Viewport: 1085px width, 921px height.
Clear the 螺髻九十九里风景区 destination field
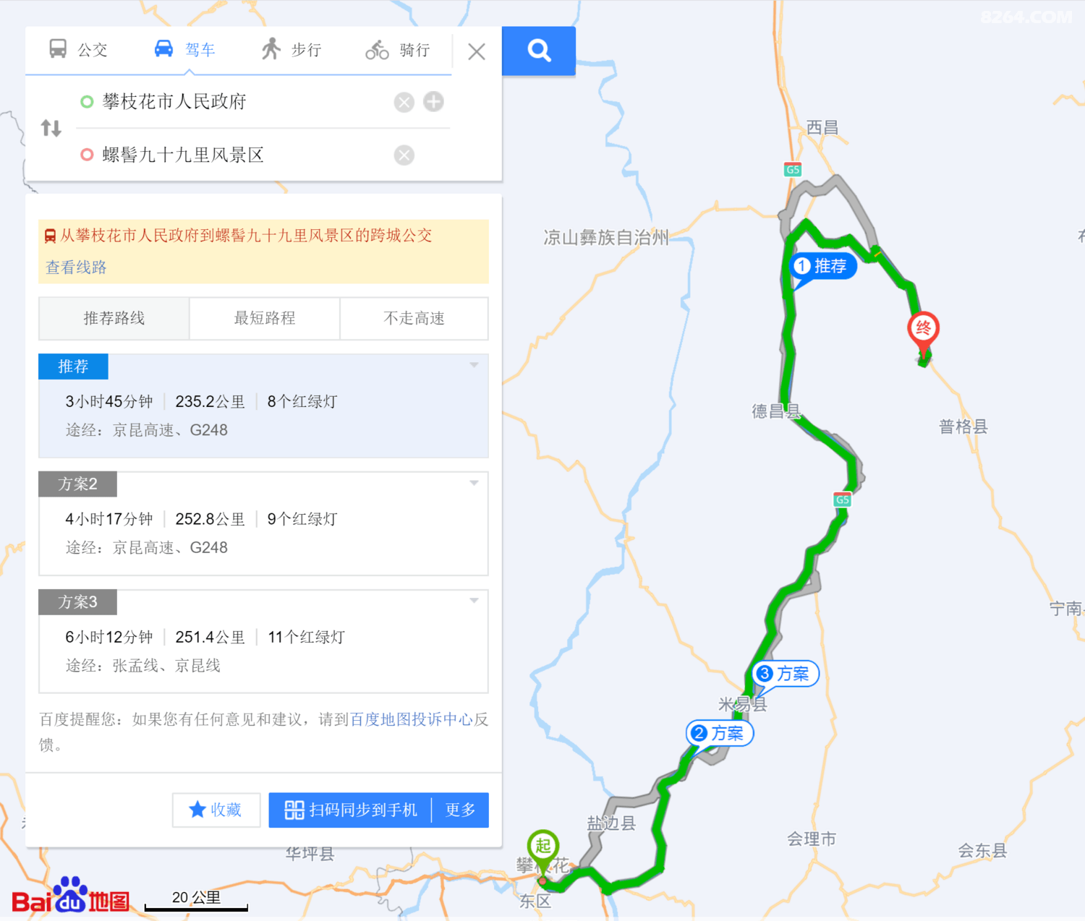404,155
